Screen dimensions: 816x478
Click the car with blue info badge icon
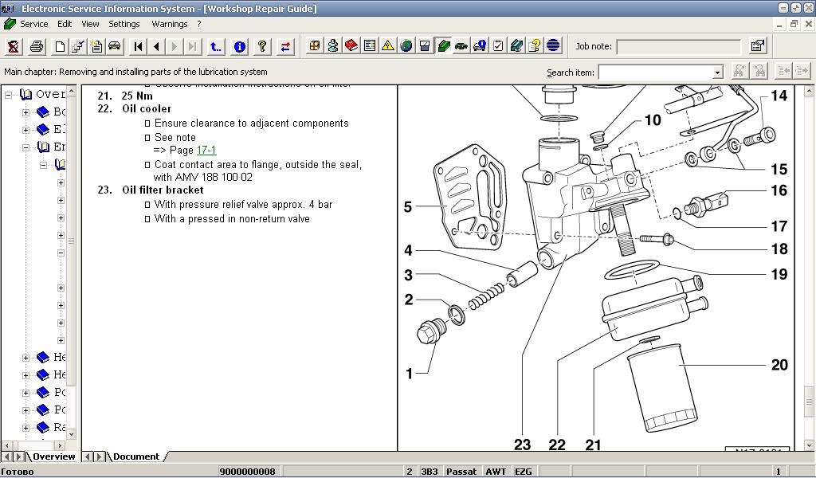(x=479, y=46)
